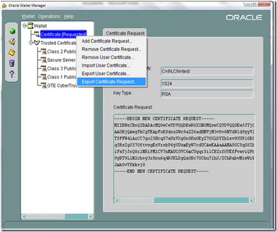This screenshot has height=232, width=277.
Task: Click inside the certificate request text area
Action: coord(184,156)
